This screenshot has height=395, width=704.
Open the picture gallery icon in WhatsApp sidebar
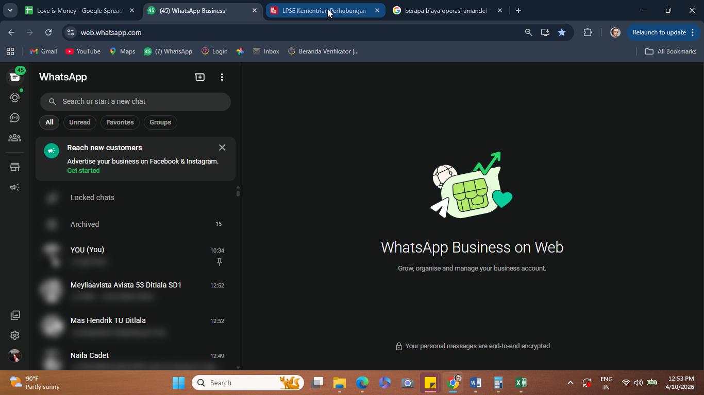[x=15, y=315]
